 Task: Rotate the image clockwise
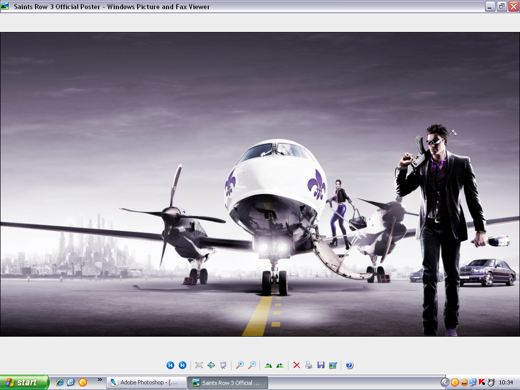[268, 365]
